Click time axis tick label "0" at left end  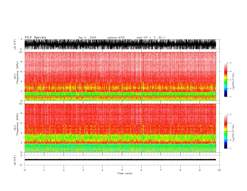pos(25,170)
